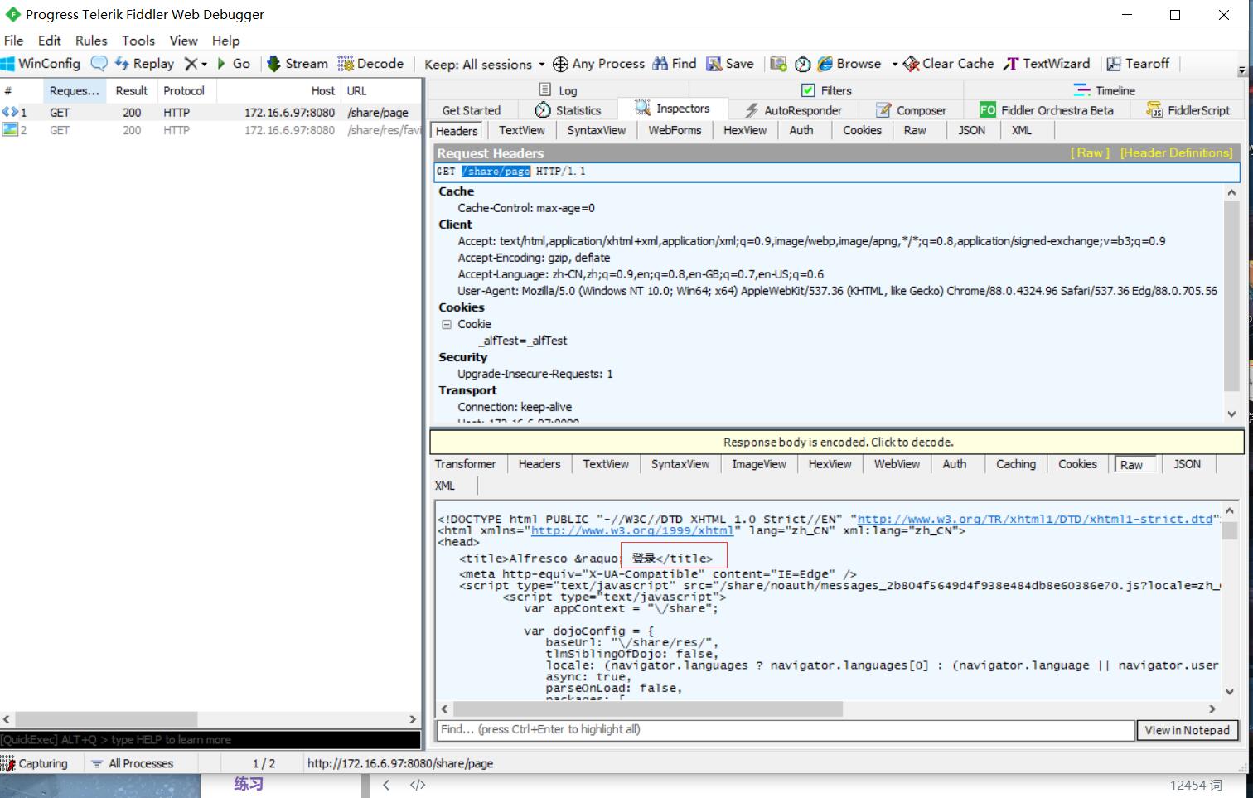
Task: Collapse the Cookie tree node
Action: 447,324
